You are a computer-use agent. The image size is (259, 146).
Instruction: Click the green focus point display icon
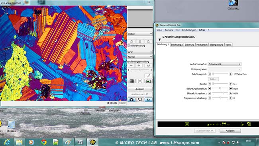[148, 81]
